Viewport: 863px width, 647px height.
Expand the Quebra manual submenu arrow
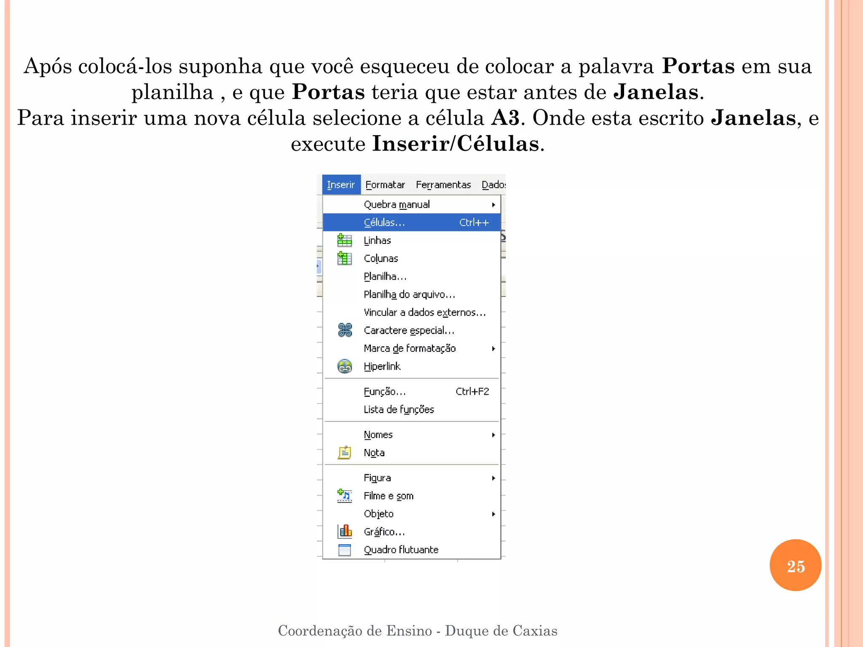pyautogui.click(x=493, y=205)
